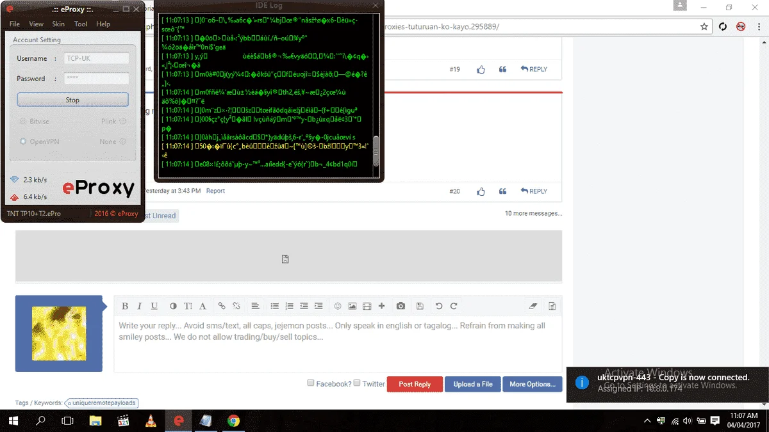
Task: Open the uniqueremotepayloads tag
Action: click(103, 403)
